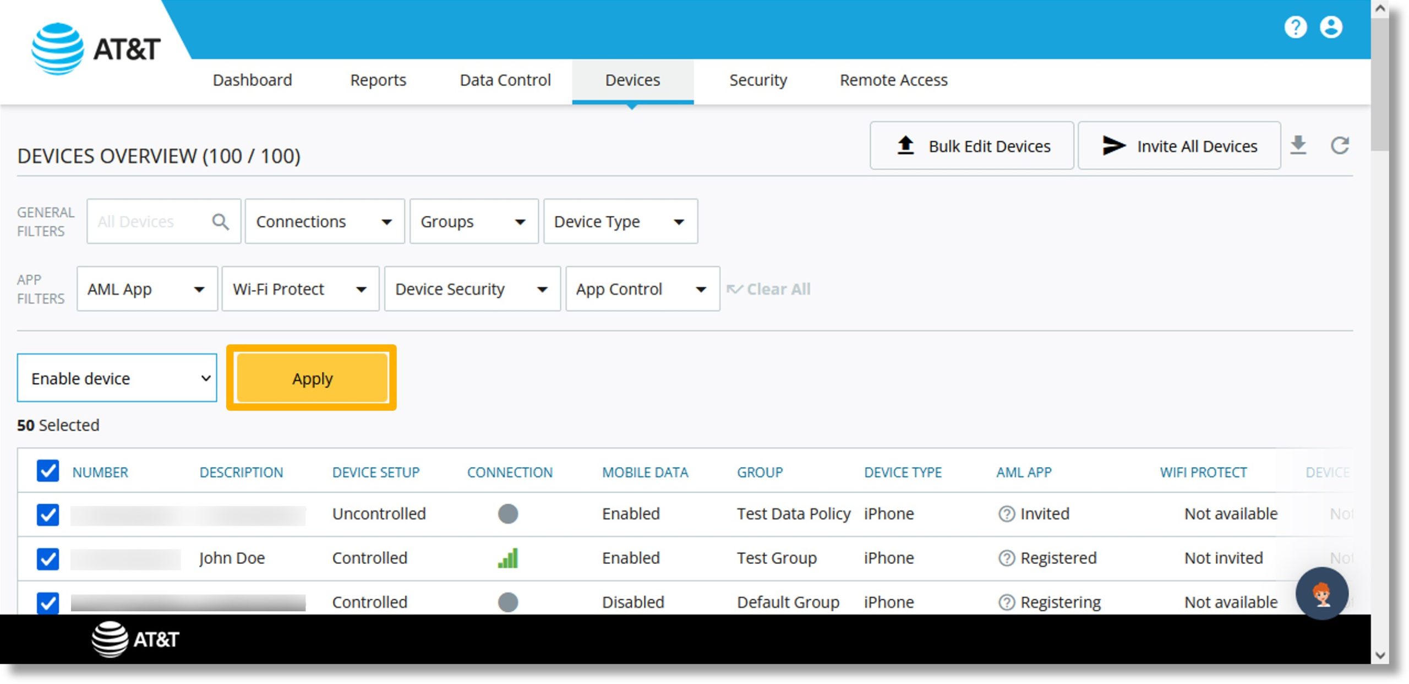Click the Invite All Devices button

(x=1179, y=146)
